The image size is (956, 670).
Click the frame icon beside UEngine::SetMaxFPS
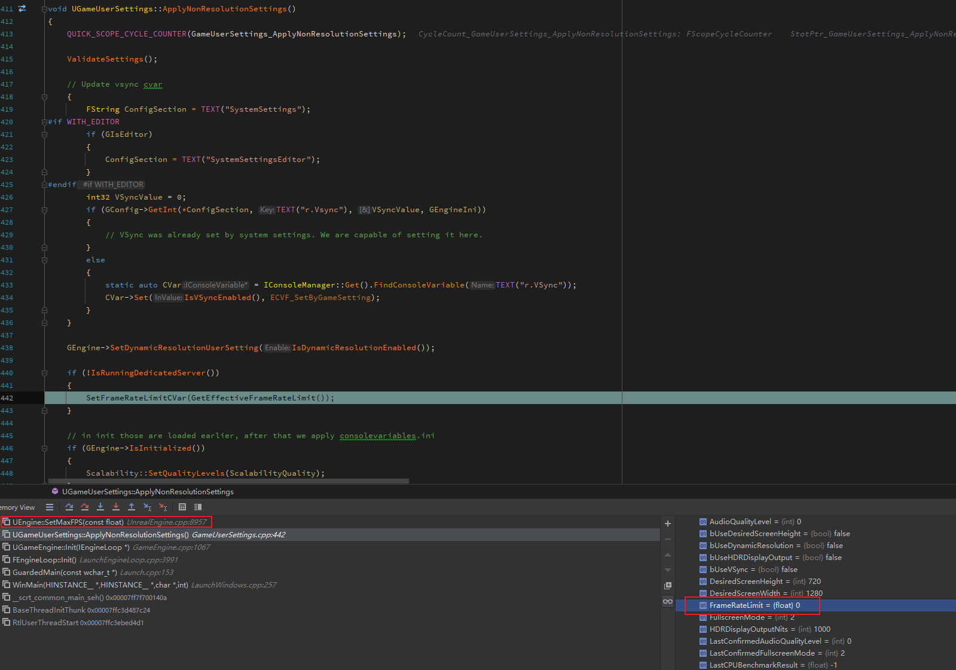coord(7,522)
